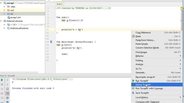
Task: Click the project tree horizontal scrollbar
Action: pos(19,72)
